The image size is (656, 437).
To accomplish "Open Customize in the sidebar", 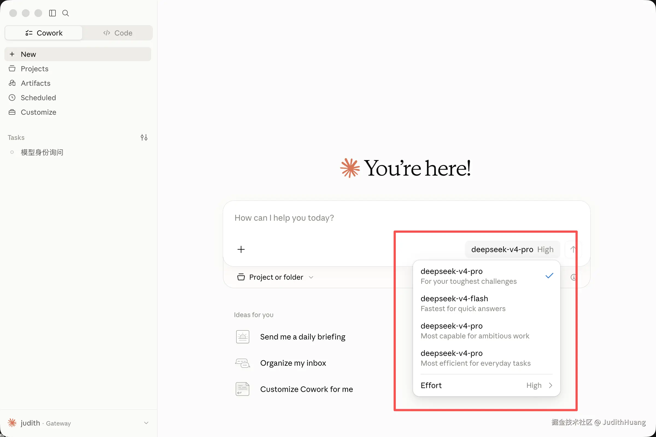I will [78, 112].
